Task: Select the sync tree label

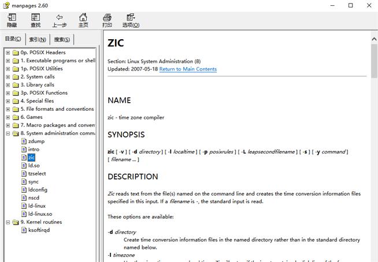Action: click(34, 182)
